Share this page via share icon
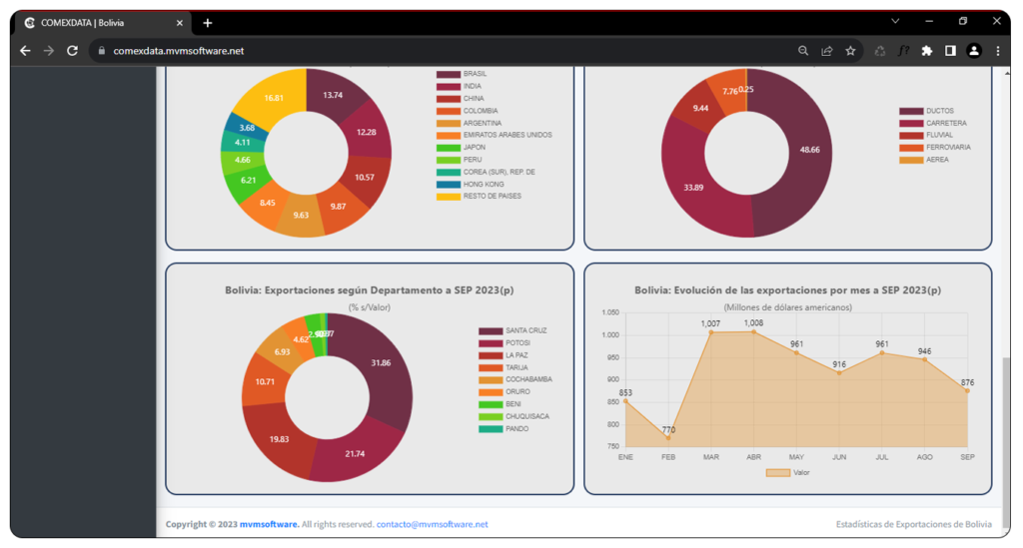The width and height of the screenshot is (1023, 548). tap(827, 51)
